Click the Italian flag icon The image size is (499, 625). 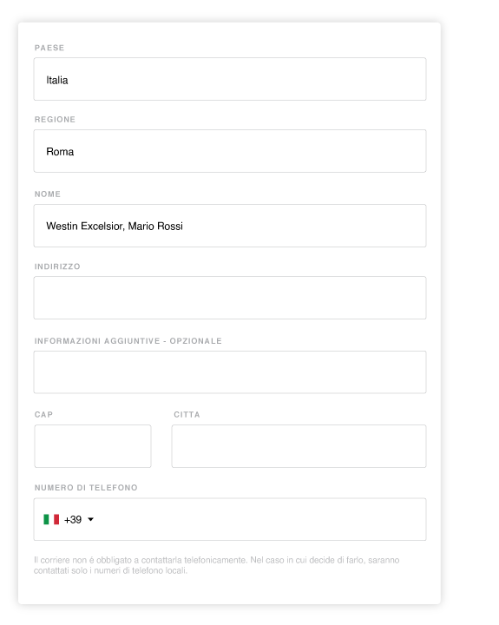tap(51, 519)
